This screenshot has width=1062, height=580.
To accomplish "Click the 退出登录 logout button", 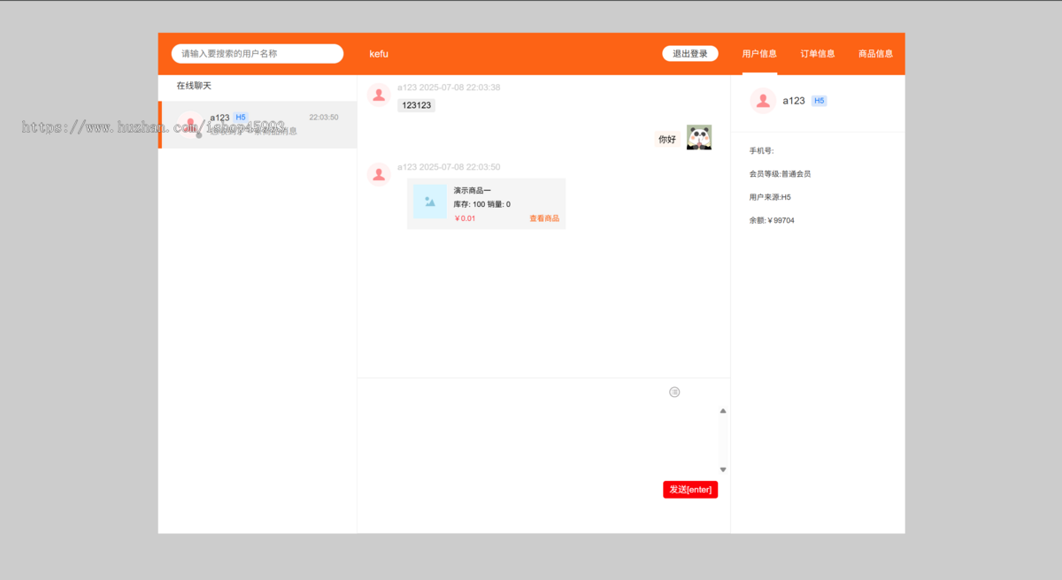I will 690,54.
